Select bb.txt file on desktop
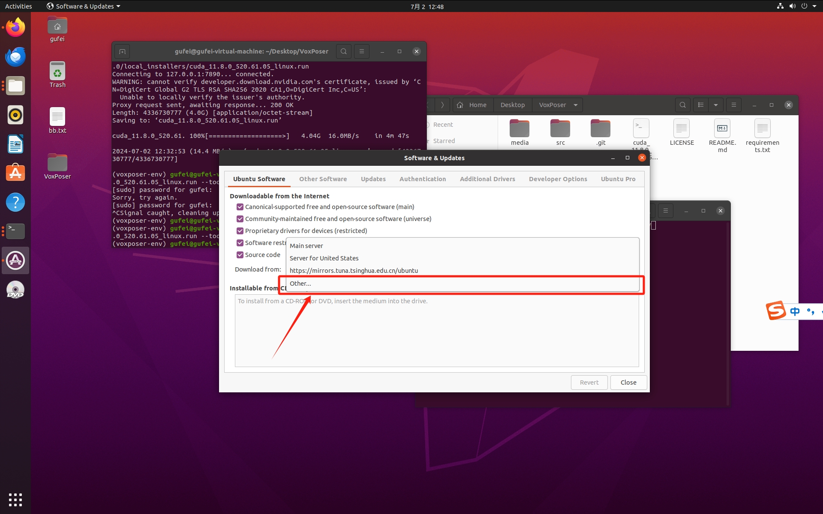The height and width of the screenshot is (514, 823). 57,120
